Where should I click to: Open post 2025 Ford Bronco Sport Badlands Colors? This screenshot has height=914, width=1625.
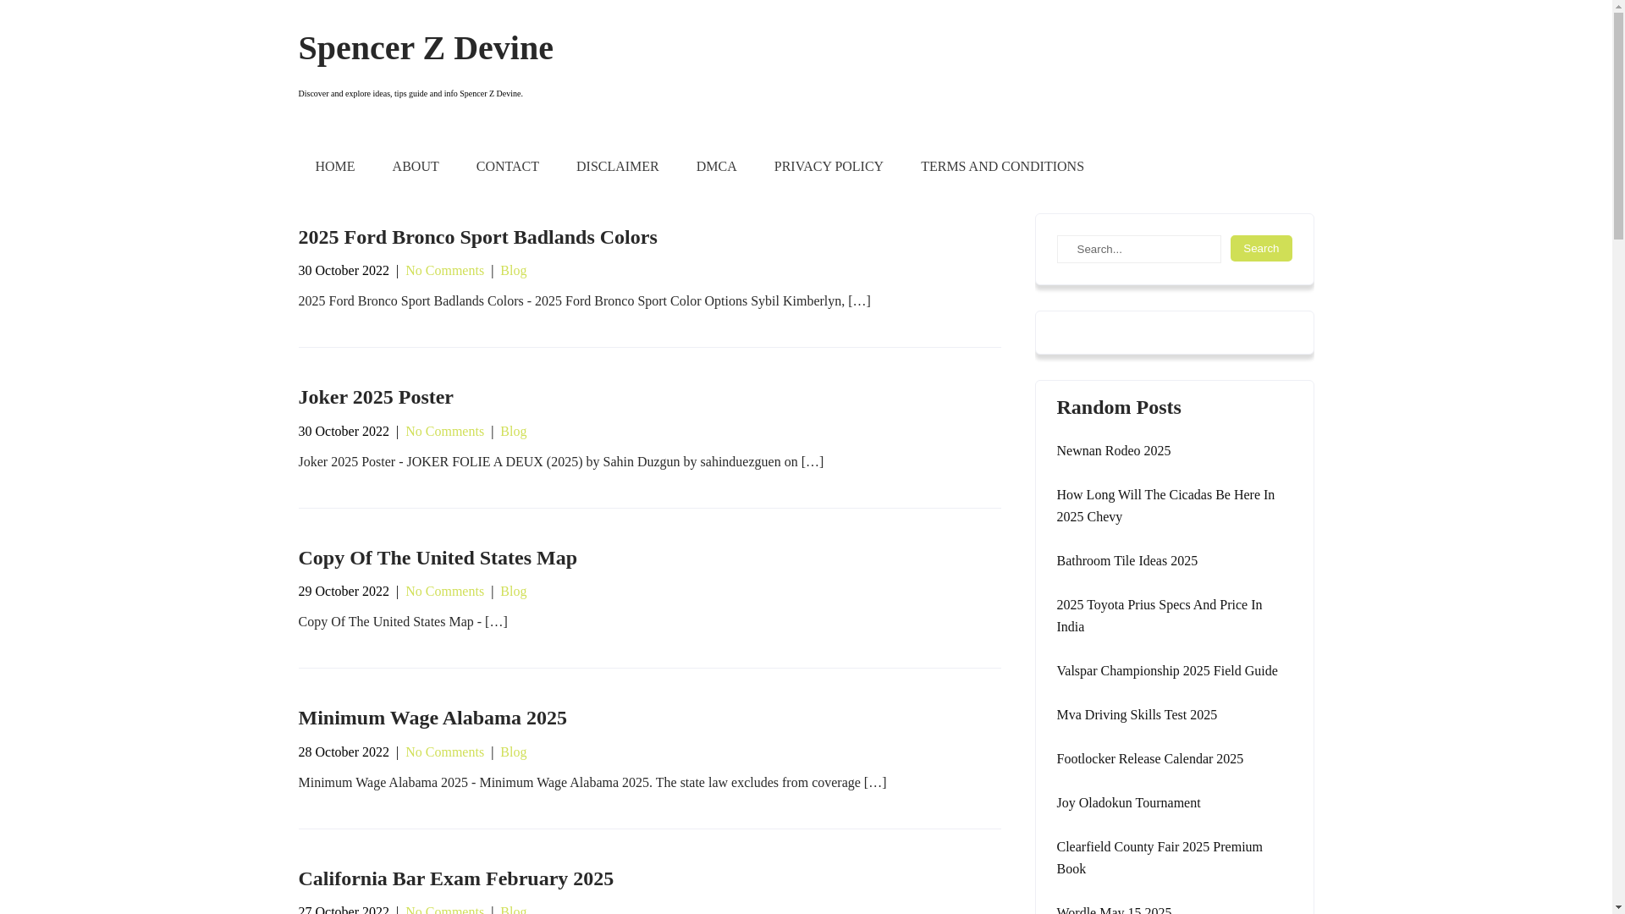[477, 237]
